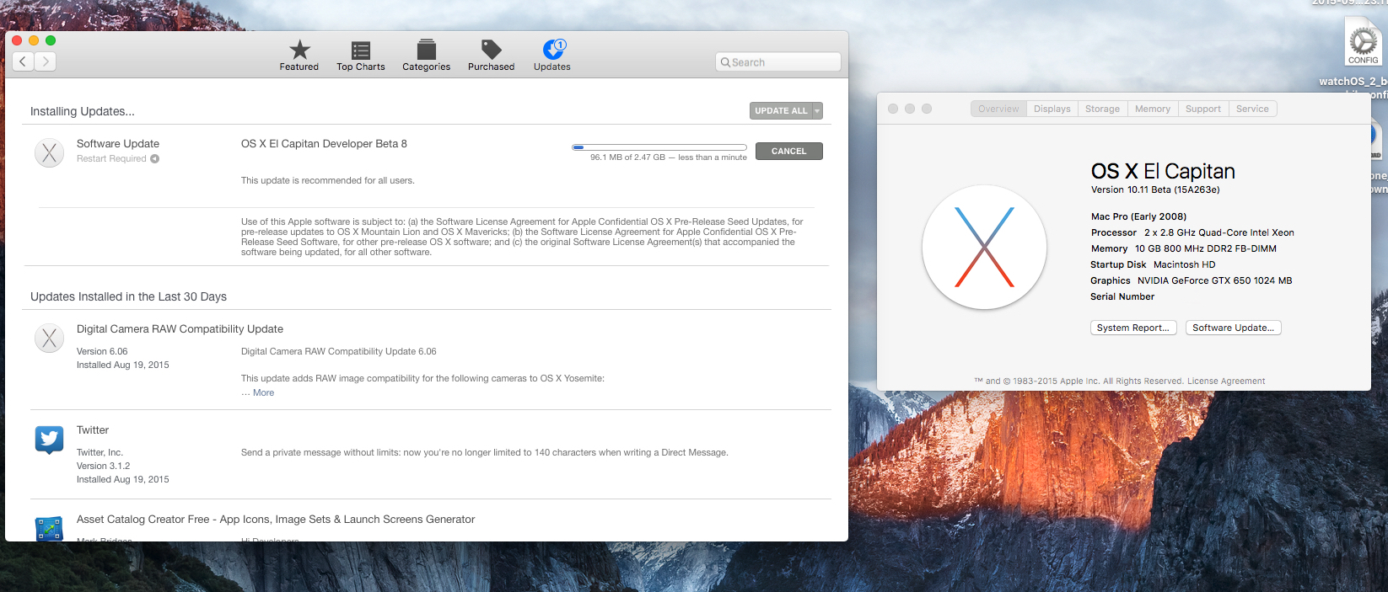Image resolution: width=1388 pixels, height=592 pixels.
Task: Switch to the Service tab
Action: pos(1252,109)
